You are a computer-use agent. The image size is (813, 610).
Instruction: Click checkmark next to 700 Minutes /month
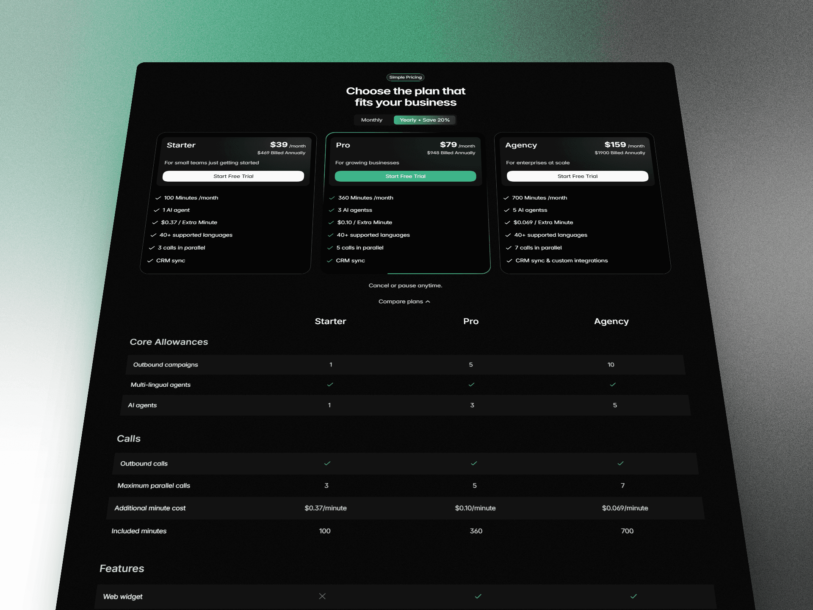[x=506, y=198]
